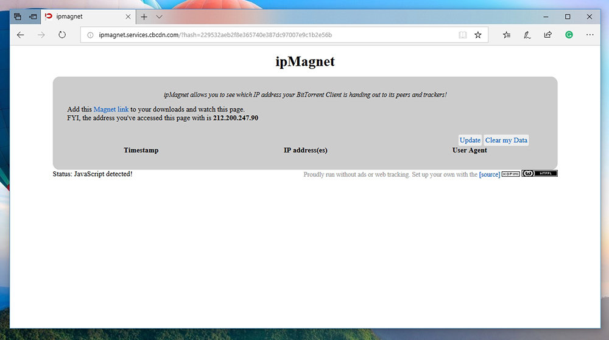The image size is (609, 340).
Task: Close the ipmagnet tab
Action: [128, 16]
